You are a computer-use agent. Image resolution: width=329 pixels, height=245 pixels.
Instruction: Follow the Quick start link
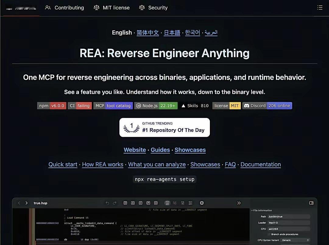[x=63, y=164]
